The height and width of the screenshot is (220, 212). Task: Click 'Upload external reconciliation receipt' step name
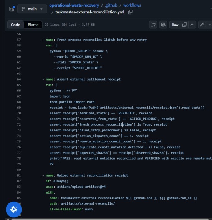92,175
